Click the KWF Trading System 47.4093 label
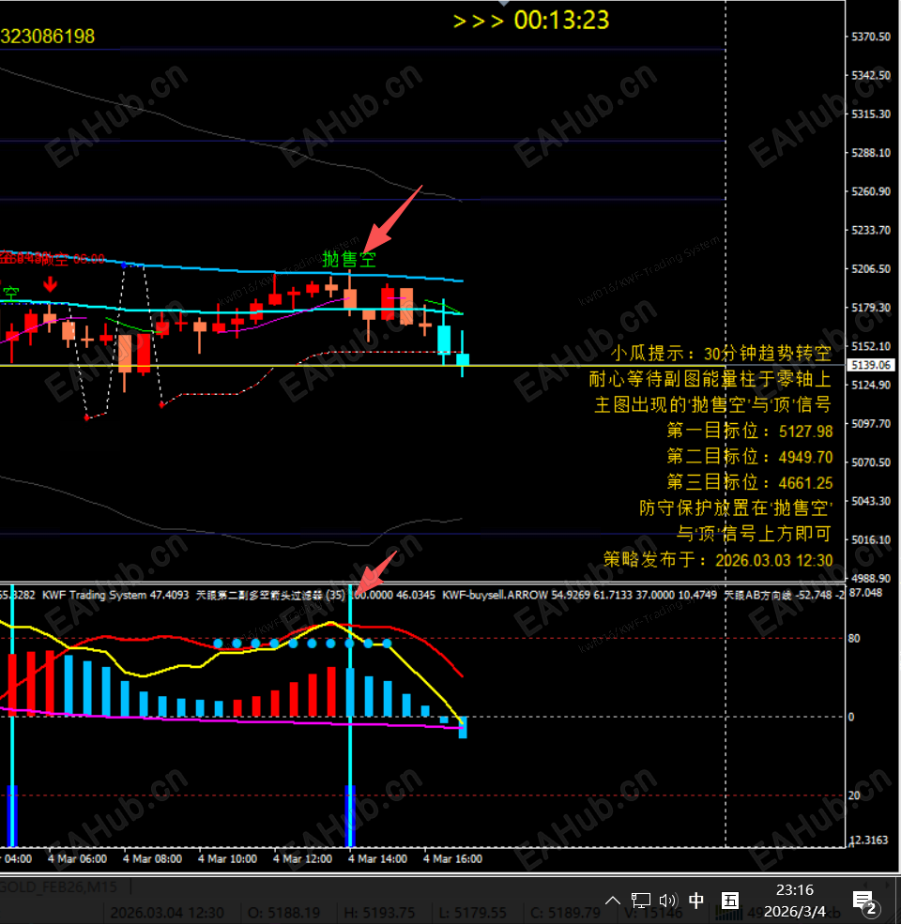 (x=115, y=595)
